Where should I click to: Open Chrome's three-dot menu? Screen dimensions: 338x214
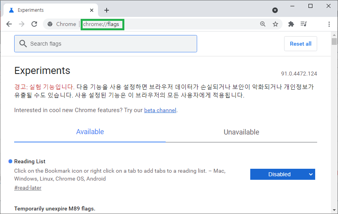click(329, 24)
